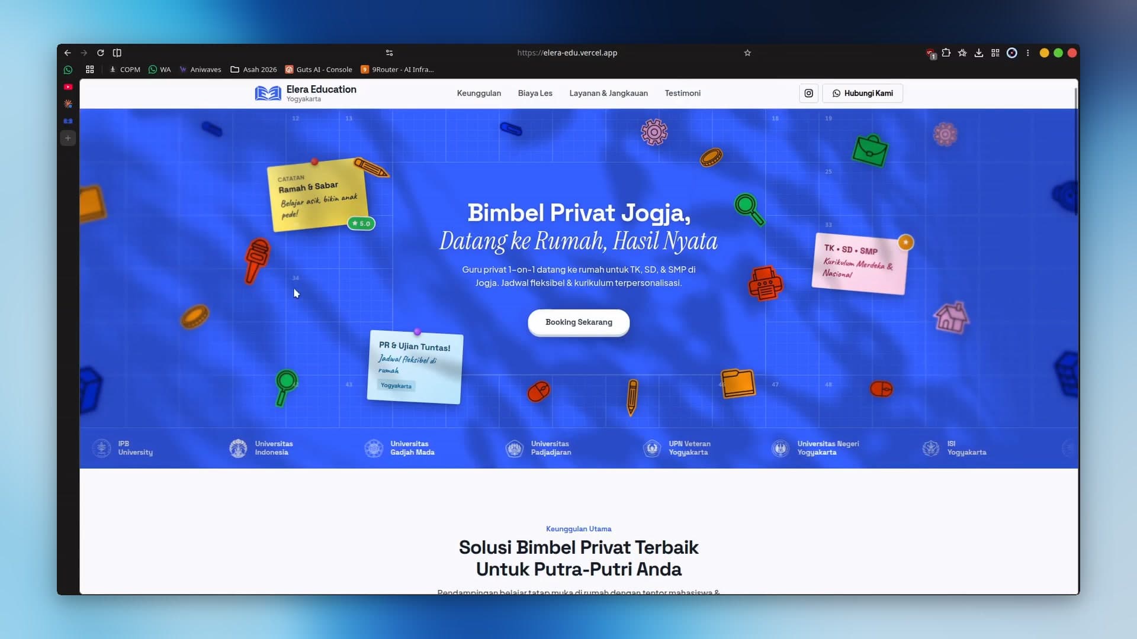1137x639 pixels.
Task: Click the page's vertical scrollbar thumb
Action: click(1075, 151)
